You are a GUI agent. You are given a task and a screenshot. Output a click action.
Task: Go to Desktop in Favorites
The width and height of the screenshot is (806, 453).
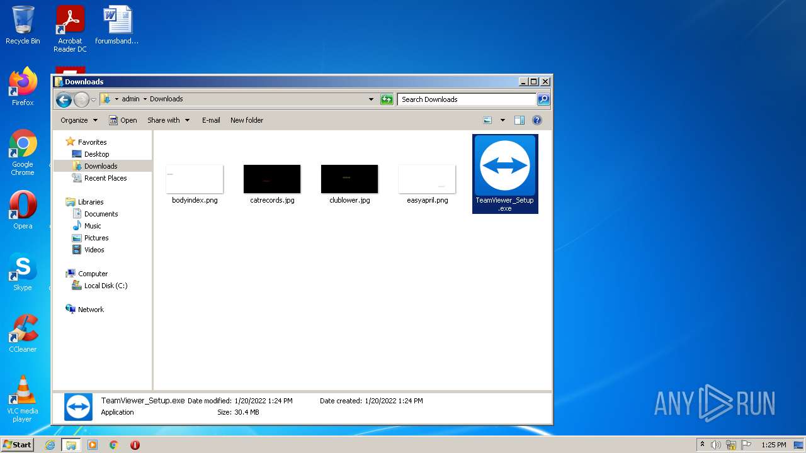click(96, 154)
